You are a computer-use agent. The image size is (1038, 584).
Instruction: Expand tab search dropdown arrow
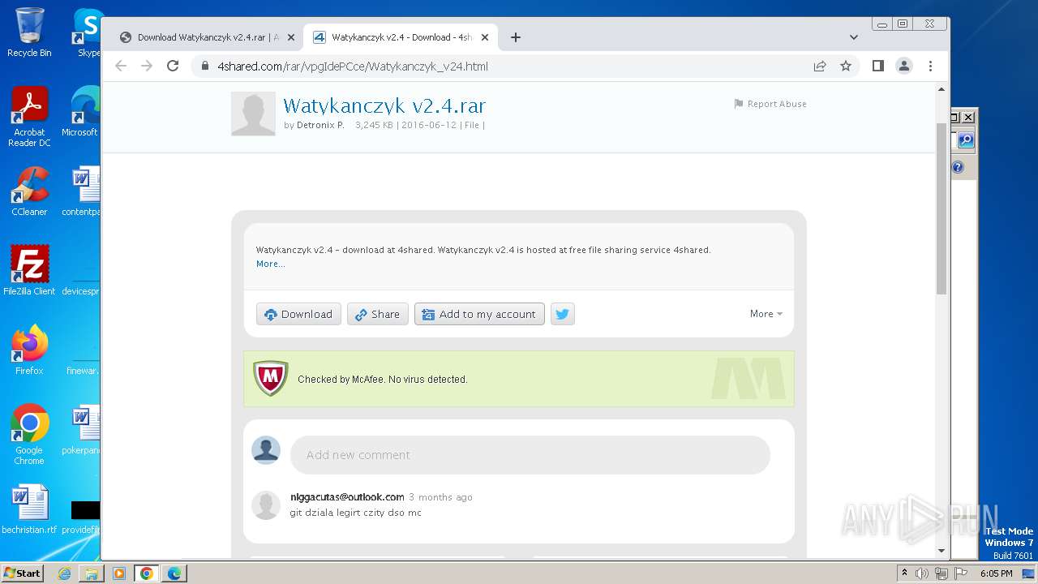(853, 37)
